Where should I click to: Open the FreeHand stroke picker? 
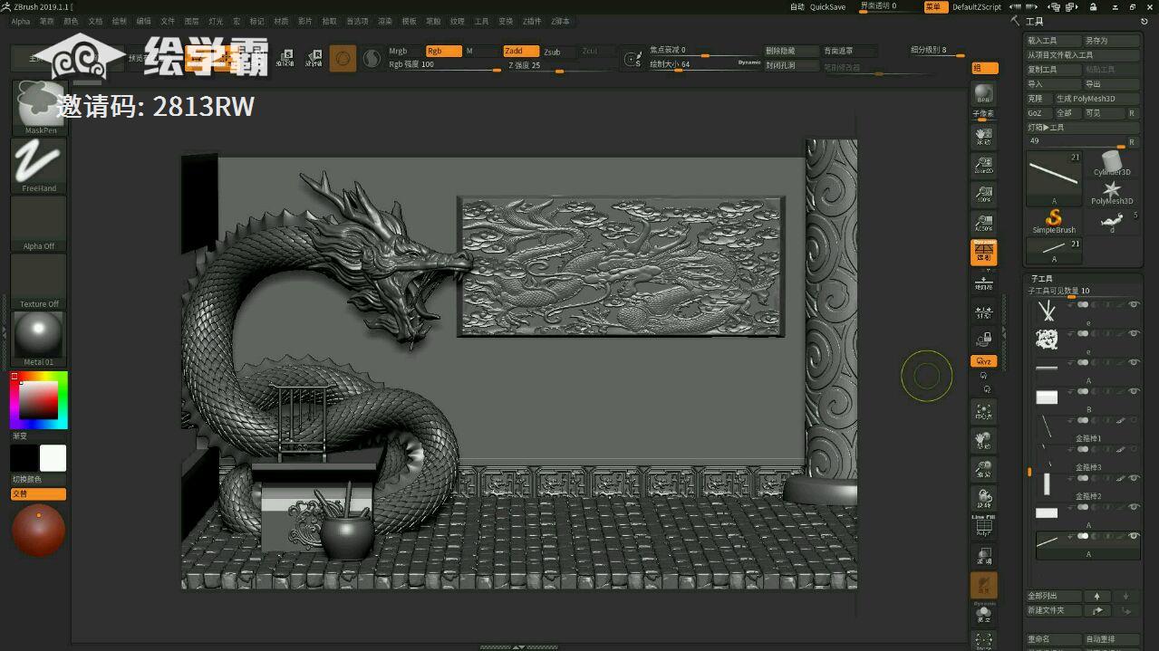pyautogui.click(x=38, y=165)
